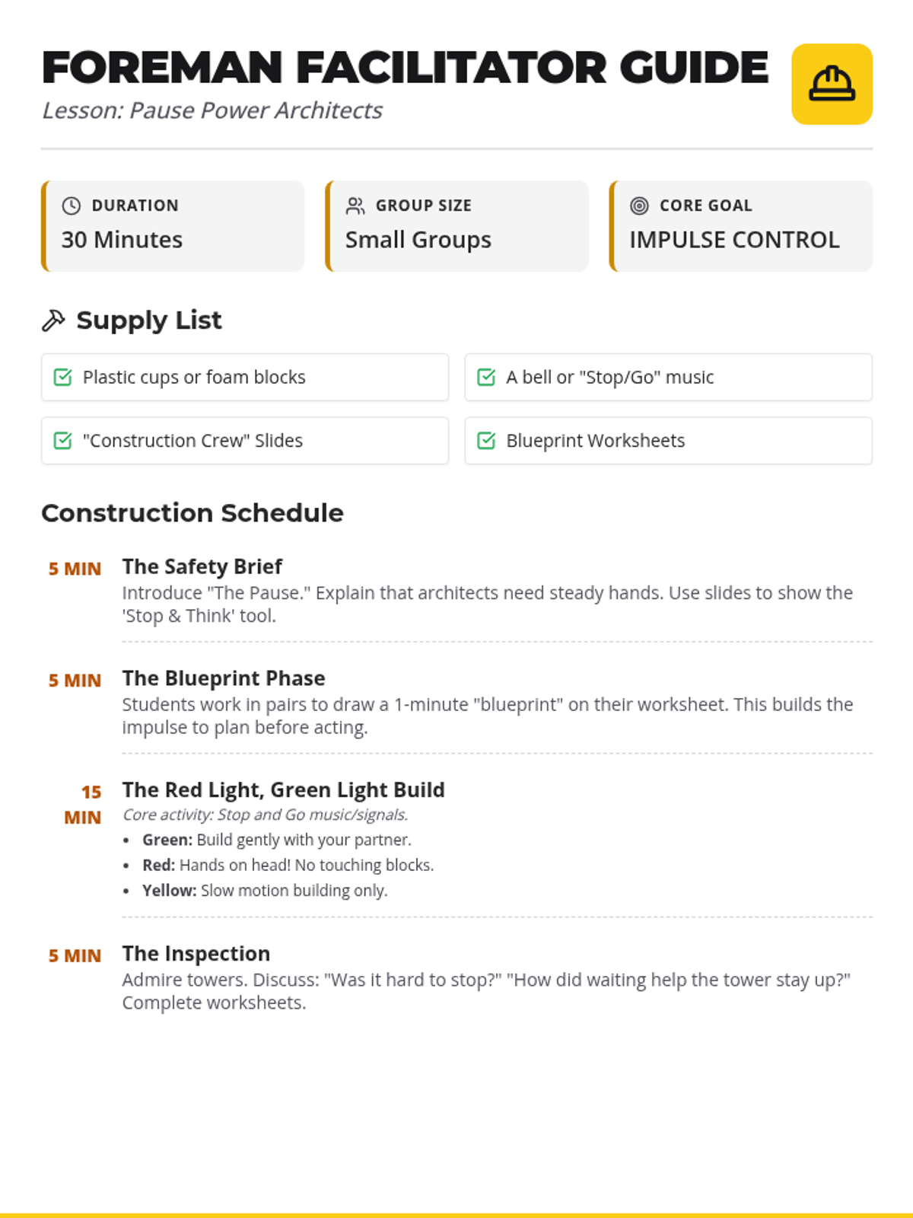Click the people icon beside Group Size
Screen dimensions: 913x1218
click(355, 206)
